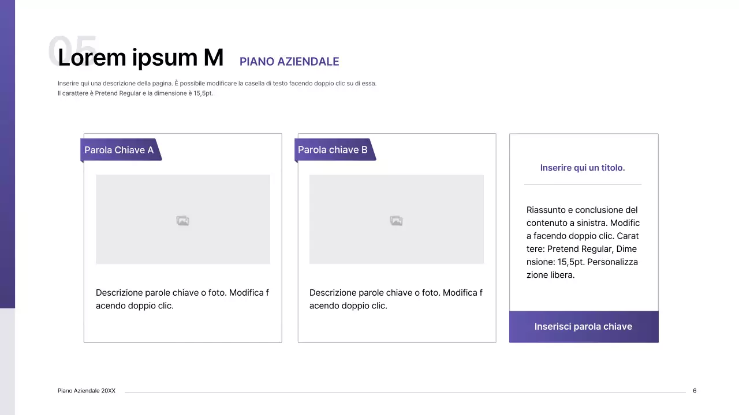Image resolution: width=739 pixels, height=415 pixels.
Task: Click the description text under Parola Chiave A
Action: coord(182,299)
